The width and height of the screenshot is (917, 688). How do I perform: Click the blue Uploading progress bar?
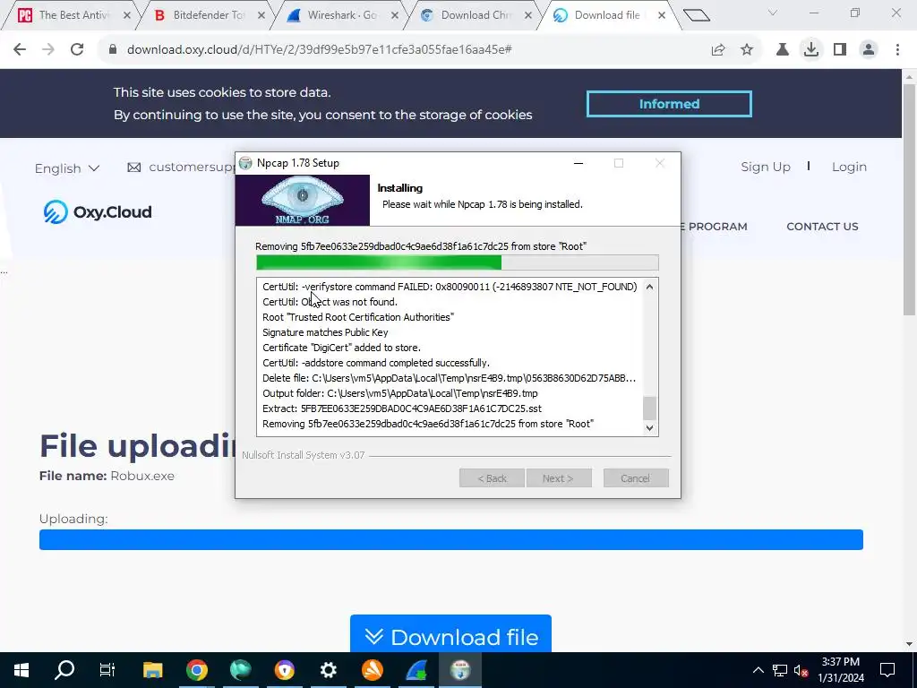coord(451,539)
